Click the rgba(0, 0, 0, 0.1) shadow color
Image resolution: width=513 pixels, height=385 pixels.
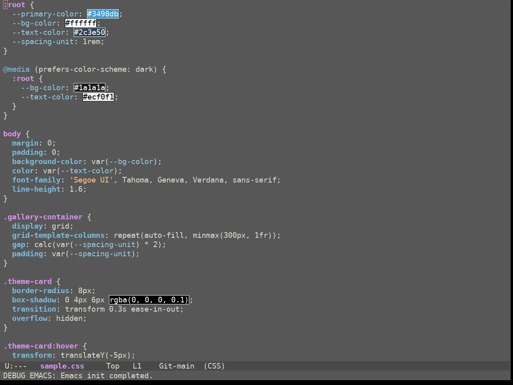149,300
